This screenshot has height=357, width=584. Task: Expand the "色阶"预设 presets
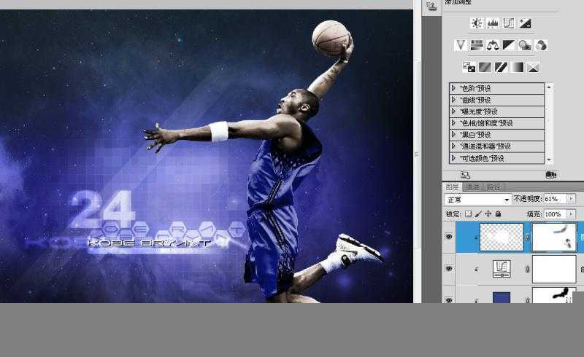click(453, 87)
